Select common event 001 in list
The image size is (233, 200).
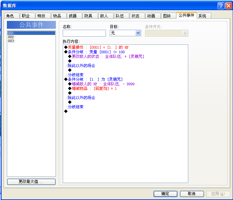(31, 33)
